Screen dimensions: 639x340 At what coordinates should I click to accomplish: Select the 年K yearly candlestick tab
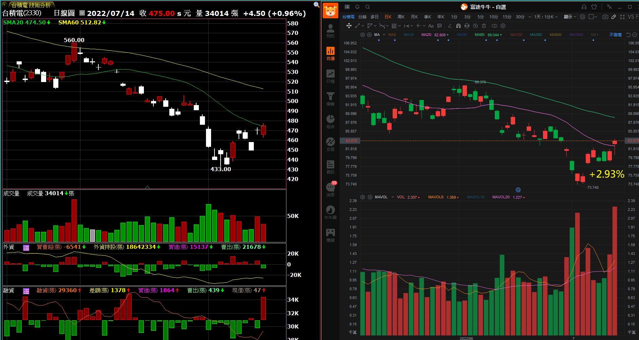[441, 17]
